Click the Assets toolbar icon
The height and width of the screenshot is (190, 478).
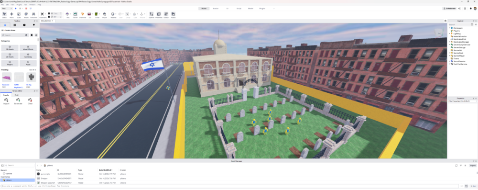pyautogui.click(x=173, y=15)
